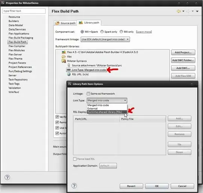Select Flex Modules in the sidebar

tap(17, 51)
